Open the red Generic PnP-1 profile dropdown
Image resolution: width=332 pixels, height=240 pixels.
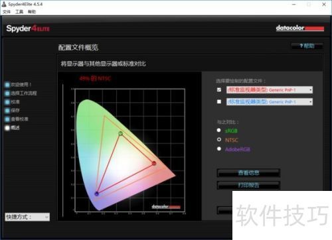point(270,90)
